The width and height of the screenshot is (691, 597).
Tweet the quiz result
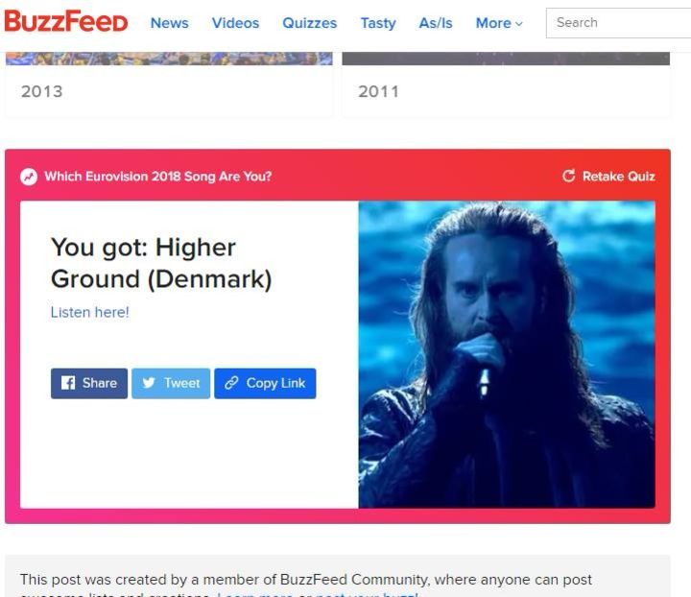(171, 383)
